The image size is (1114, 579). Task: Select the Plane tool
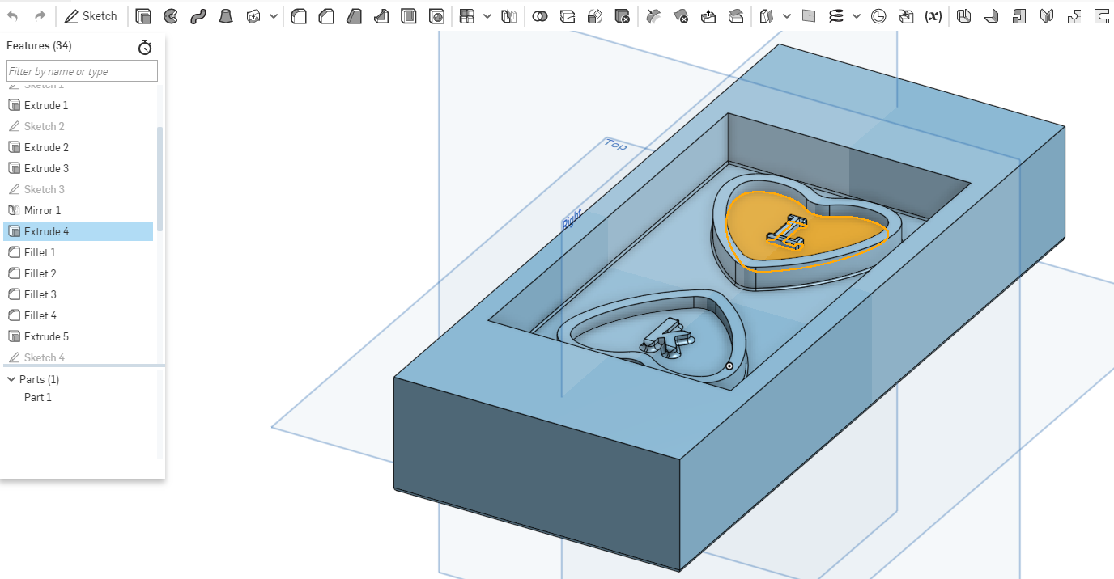click(x=808, y=15)
